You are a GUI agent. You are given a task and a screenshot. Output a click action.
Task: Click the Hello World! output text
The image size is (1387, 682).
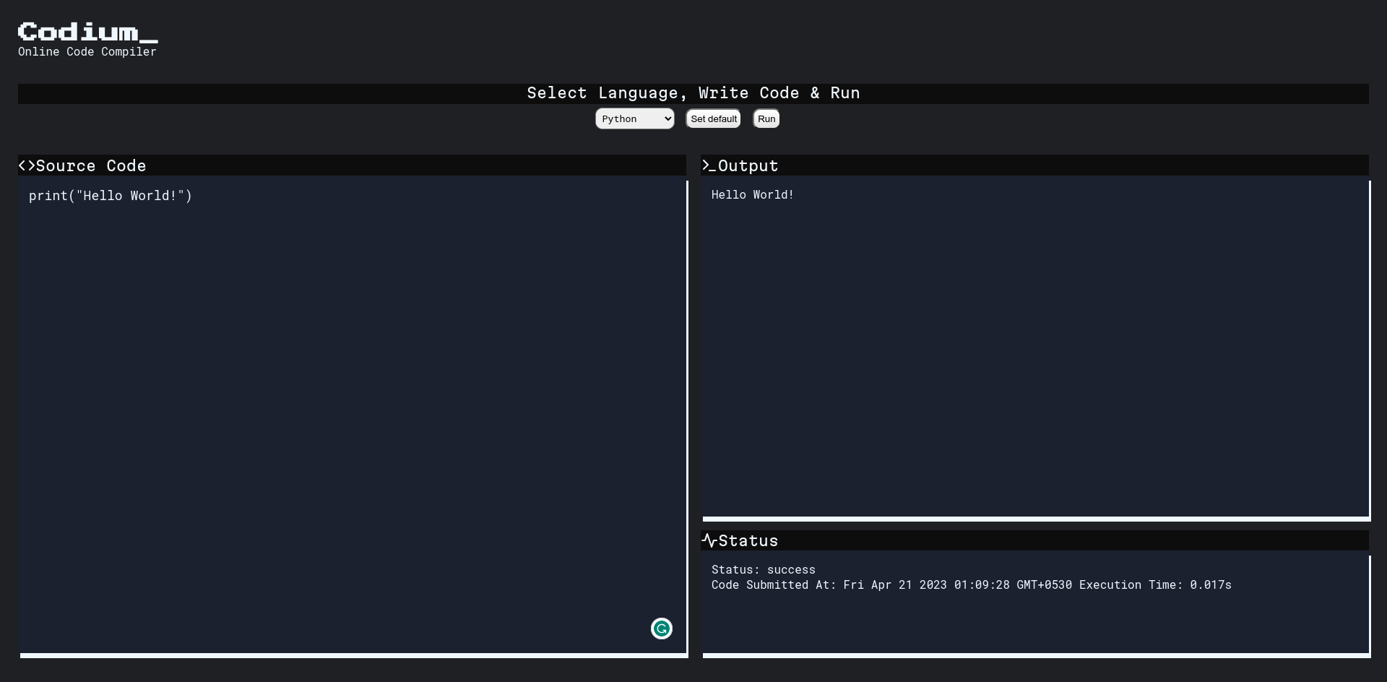pyautogui.click(x=753, y=194)
